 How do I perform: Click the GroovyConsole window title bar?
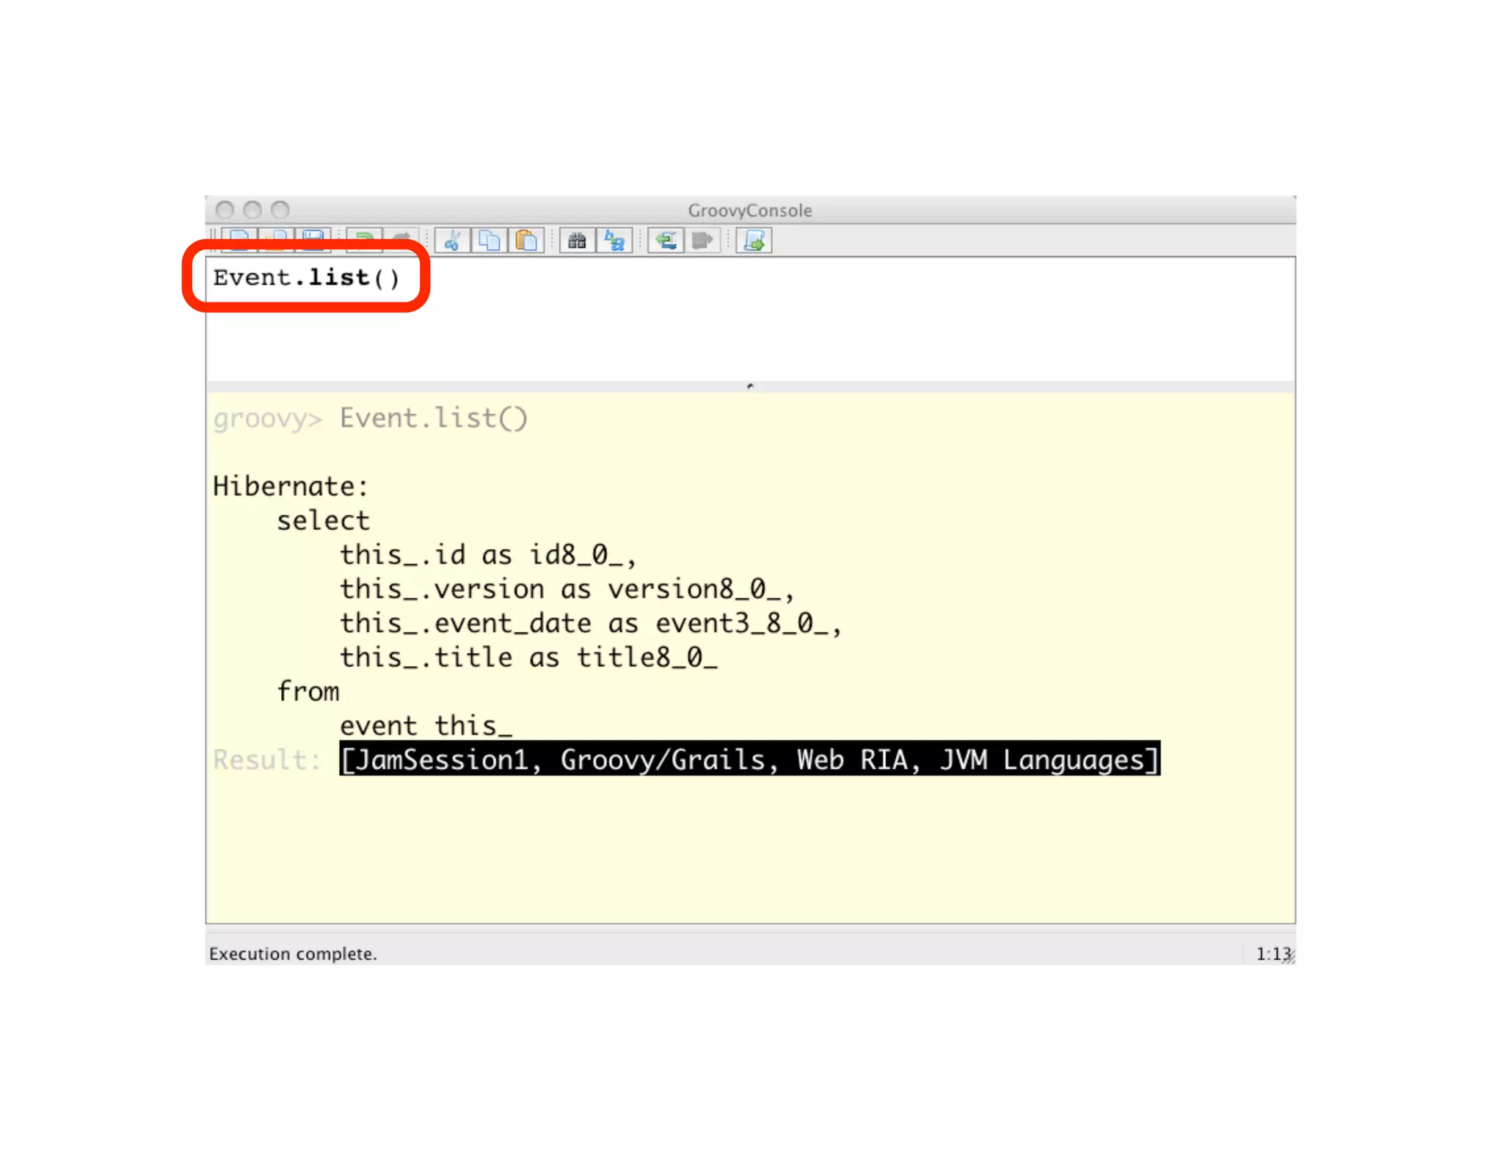(749, 211)
